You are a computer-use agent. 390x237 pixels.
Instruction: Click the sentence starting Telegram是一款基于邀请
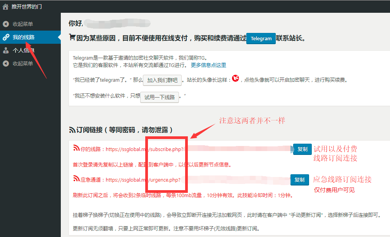pyautogui.click(x=140, y=58)
